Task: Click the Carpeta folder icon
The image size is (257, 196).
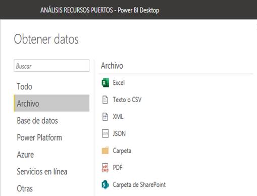Action: tap(105, 151)
